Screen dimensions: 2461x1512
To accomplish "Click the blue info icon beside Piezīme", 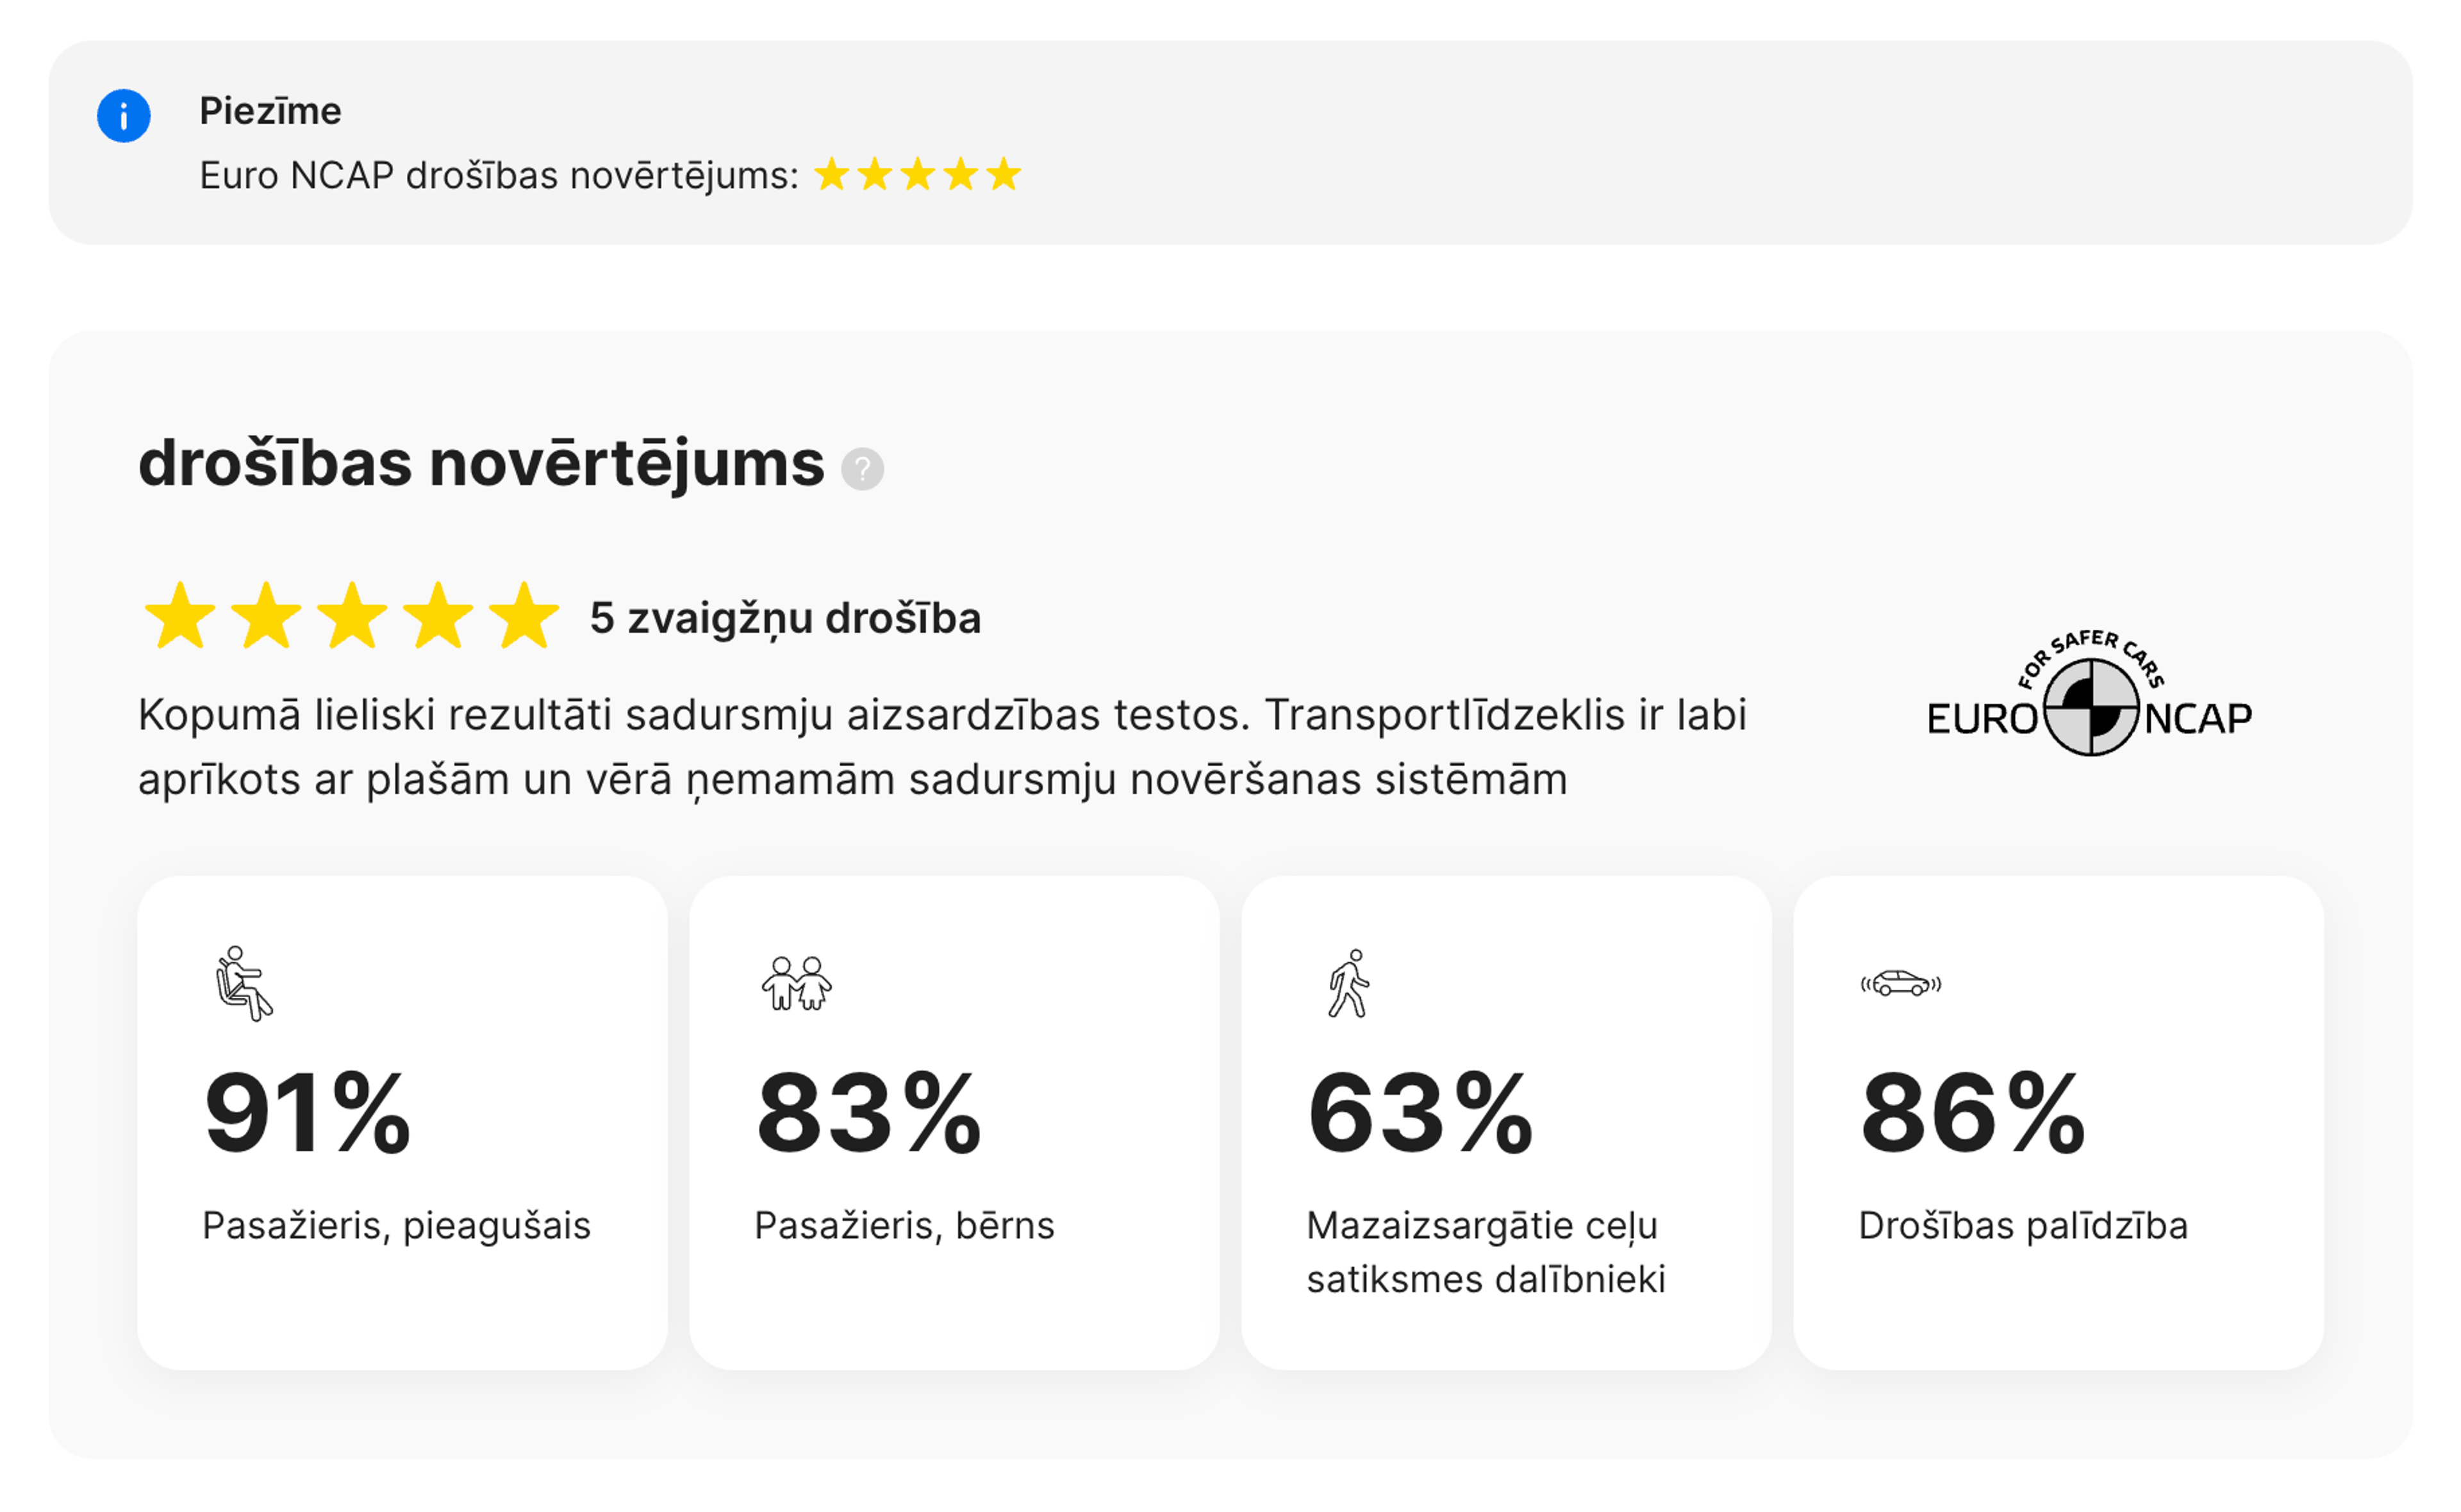I will [x=123, y=116].
